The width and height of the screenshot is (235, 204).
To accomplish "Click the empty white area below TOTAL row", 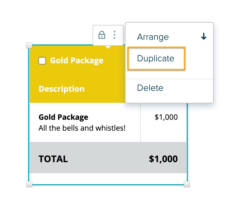I will (x=108, y=179).
